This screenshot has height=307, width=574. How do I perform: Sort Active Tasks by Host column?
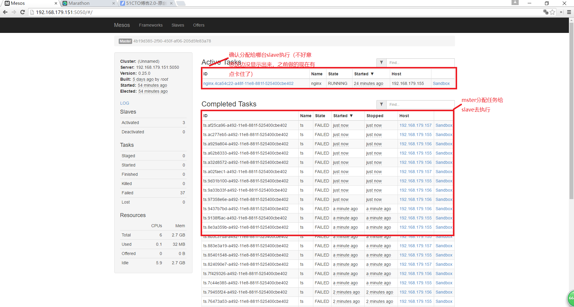pos(396,74)
